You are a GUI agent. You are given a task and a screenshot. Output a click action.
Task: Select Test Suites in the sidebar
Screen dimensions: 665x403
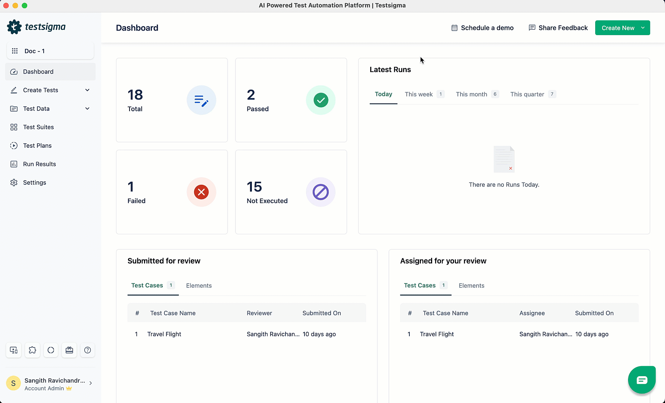38,127
